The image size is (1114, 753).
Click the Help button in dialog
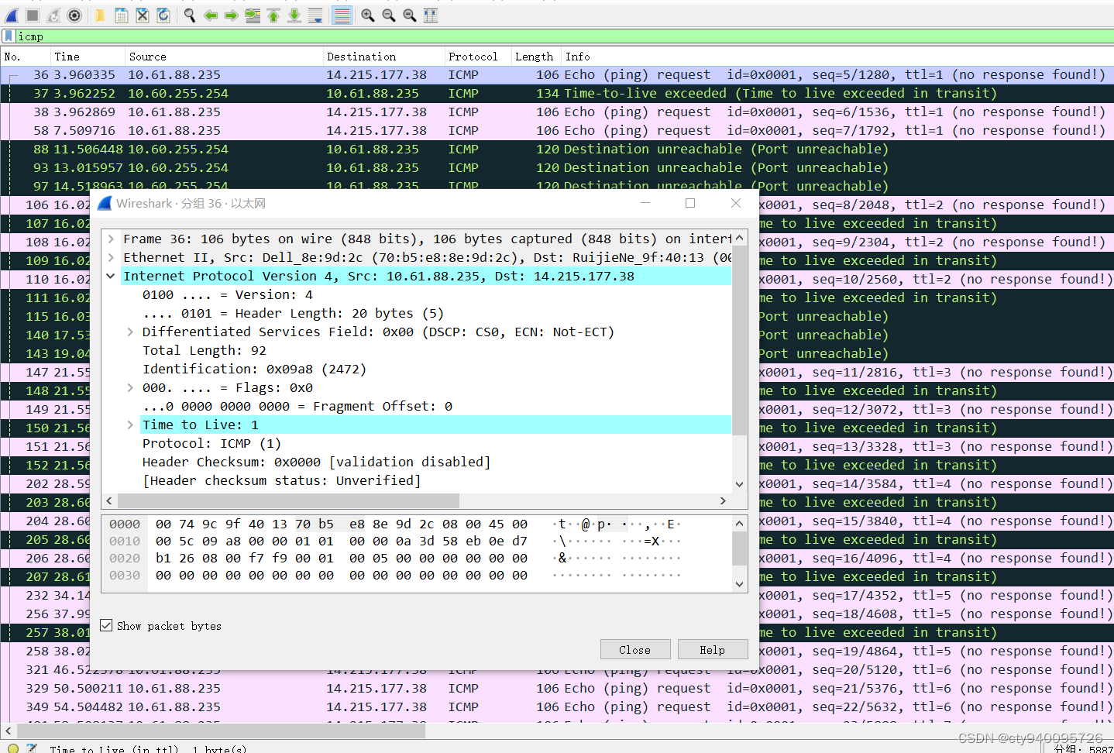coord(712,649)
